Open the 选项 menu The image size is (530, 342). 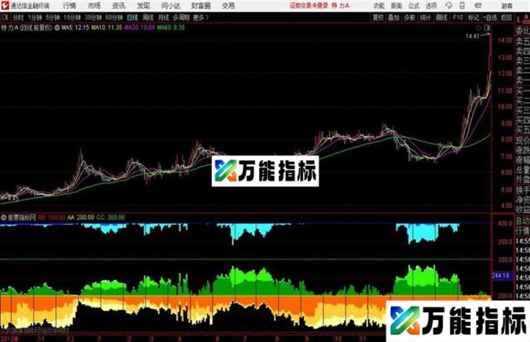(431, 6)
